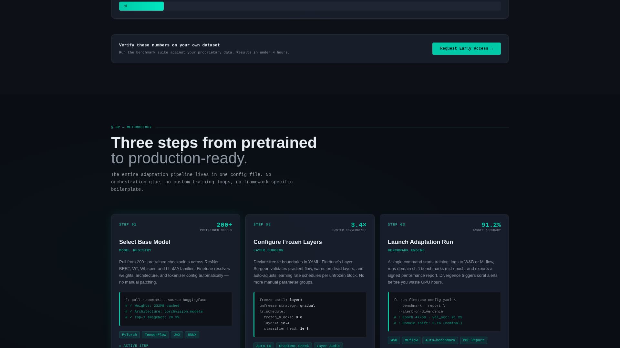Image resolution: width=620 pixels, height=348 pixels.
Task: Click the 'Weights: 232MB cached' code line
Action: (152, 306)
